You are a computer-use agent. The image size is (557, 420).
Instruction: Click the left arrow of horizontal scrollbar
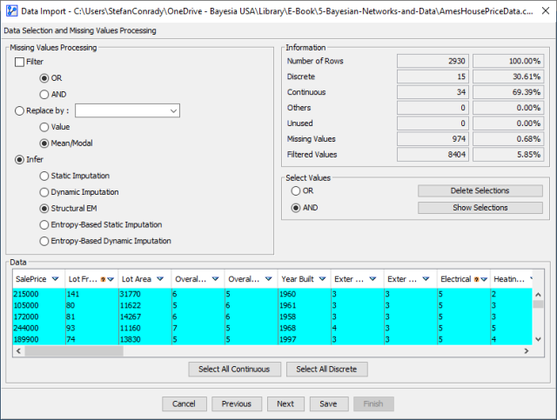pyautogui.click(x=18, y=351)
